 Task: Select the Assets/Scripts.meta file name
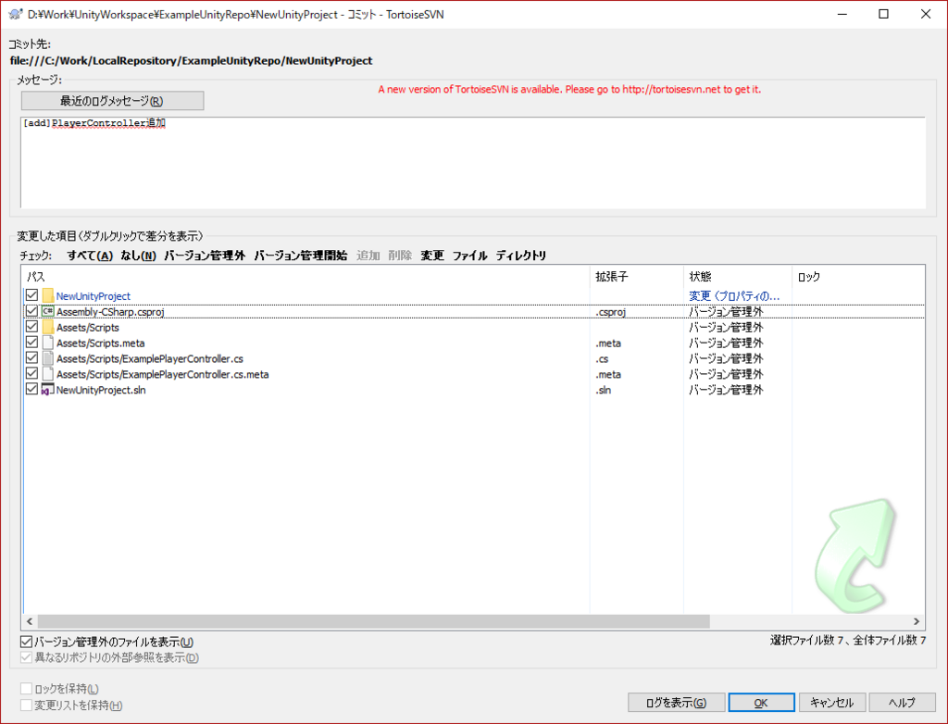tap(100, 343)
